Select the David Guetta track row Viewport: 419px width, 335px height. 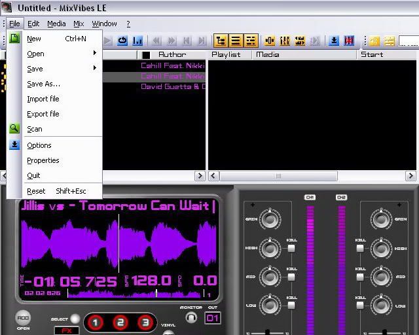point(155,86)
